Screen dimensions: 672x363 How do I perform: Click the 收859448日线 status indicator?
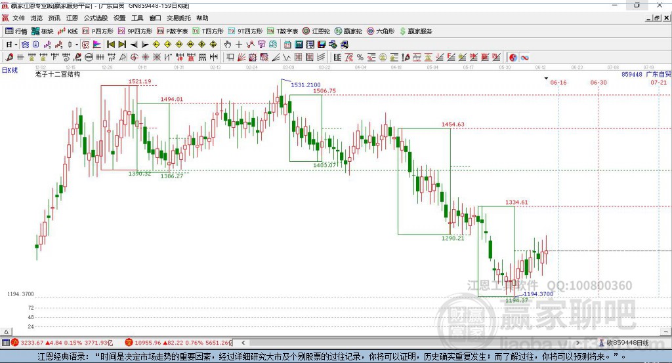coord(623,343)
